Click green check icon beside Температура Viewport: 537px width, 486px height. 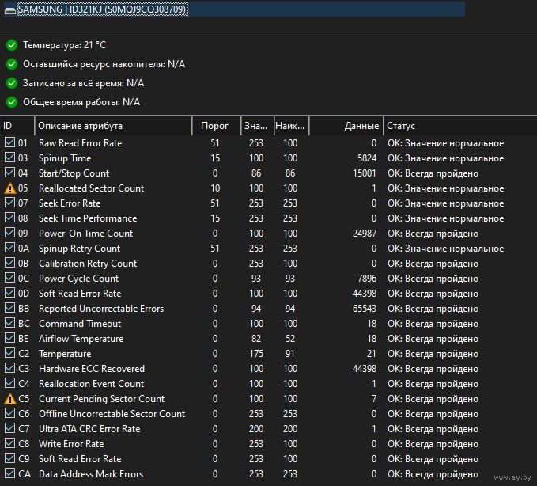[11, 45]
